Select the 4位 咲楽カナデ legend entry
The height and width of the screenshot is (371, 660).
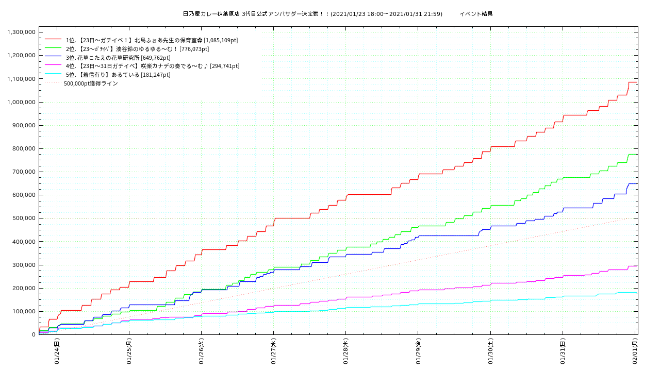point(152,66)
